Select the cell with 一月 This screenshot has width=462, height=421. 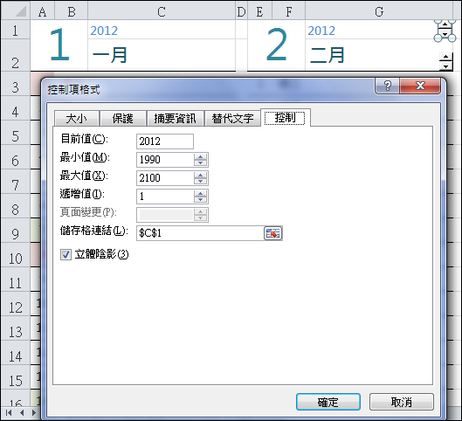(x=162, y=55)
